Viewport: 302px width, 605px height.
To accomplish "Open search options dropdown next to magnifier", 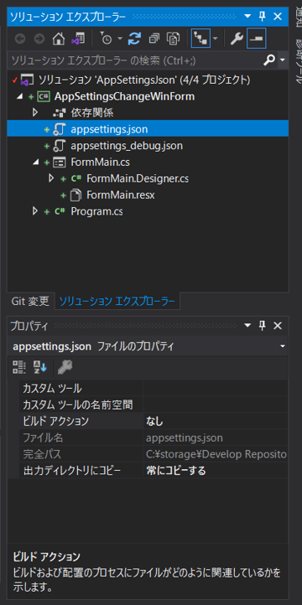I will point(283,60).
